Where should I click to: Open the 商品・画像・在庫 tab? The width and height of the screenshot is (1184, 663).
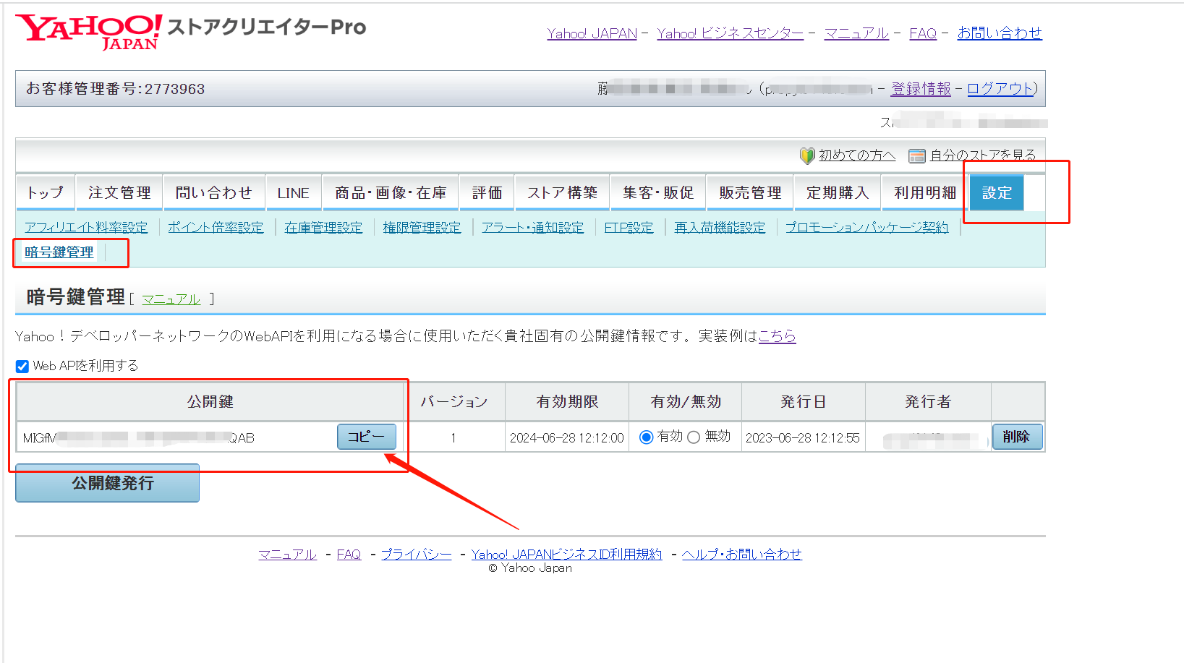click(x=391, y=192)
